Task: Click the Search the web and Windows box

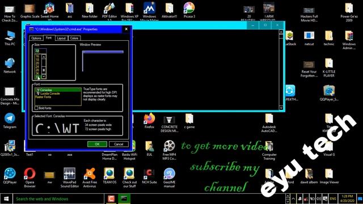Action: pos(58,199)
